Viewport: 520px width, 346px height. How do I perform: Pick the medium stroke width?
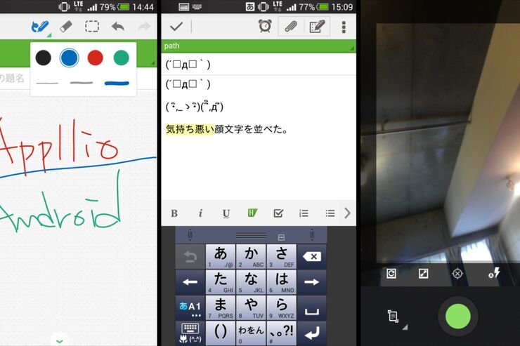click(x=82, y=83)
